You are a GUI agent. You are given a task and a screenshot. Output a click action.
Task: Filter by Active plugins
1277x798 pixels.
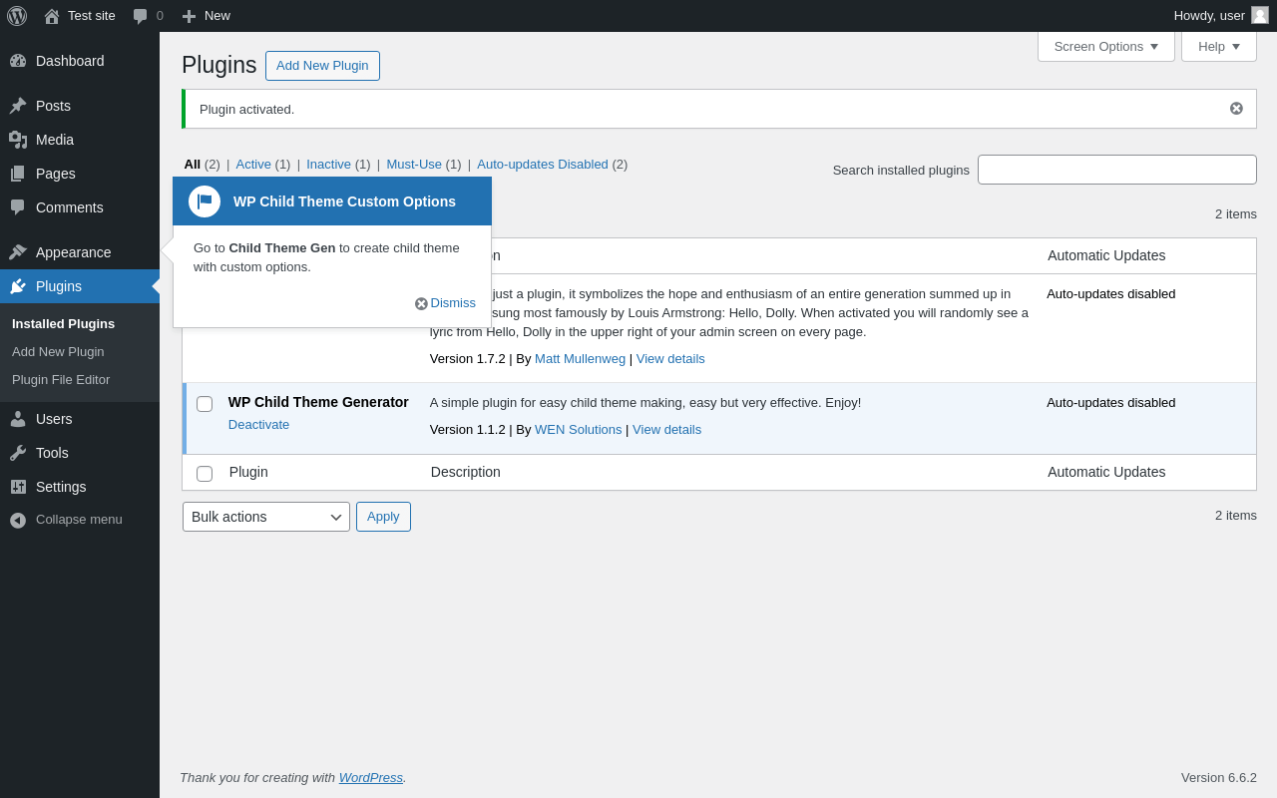click(253, 164)
